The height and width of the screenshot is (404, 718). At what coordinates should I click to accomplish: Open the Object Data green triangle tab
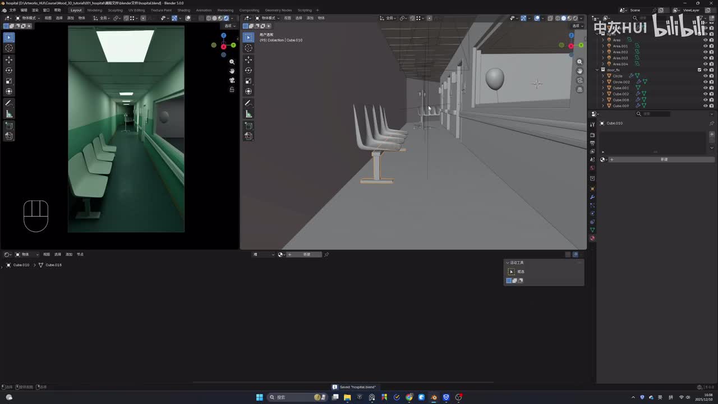[x=592, y=230]
